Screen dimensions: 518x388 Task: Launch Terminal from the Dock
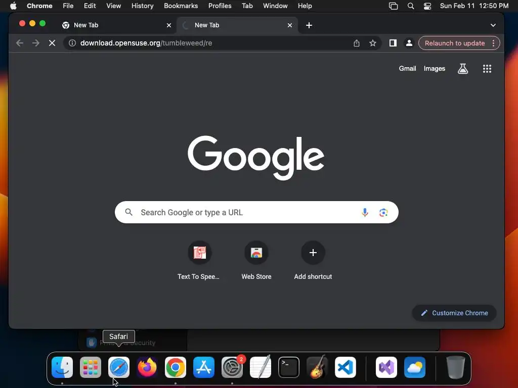click(289, 367)
